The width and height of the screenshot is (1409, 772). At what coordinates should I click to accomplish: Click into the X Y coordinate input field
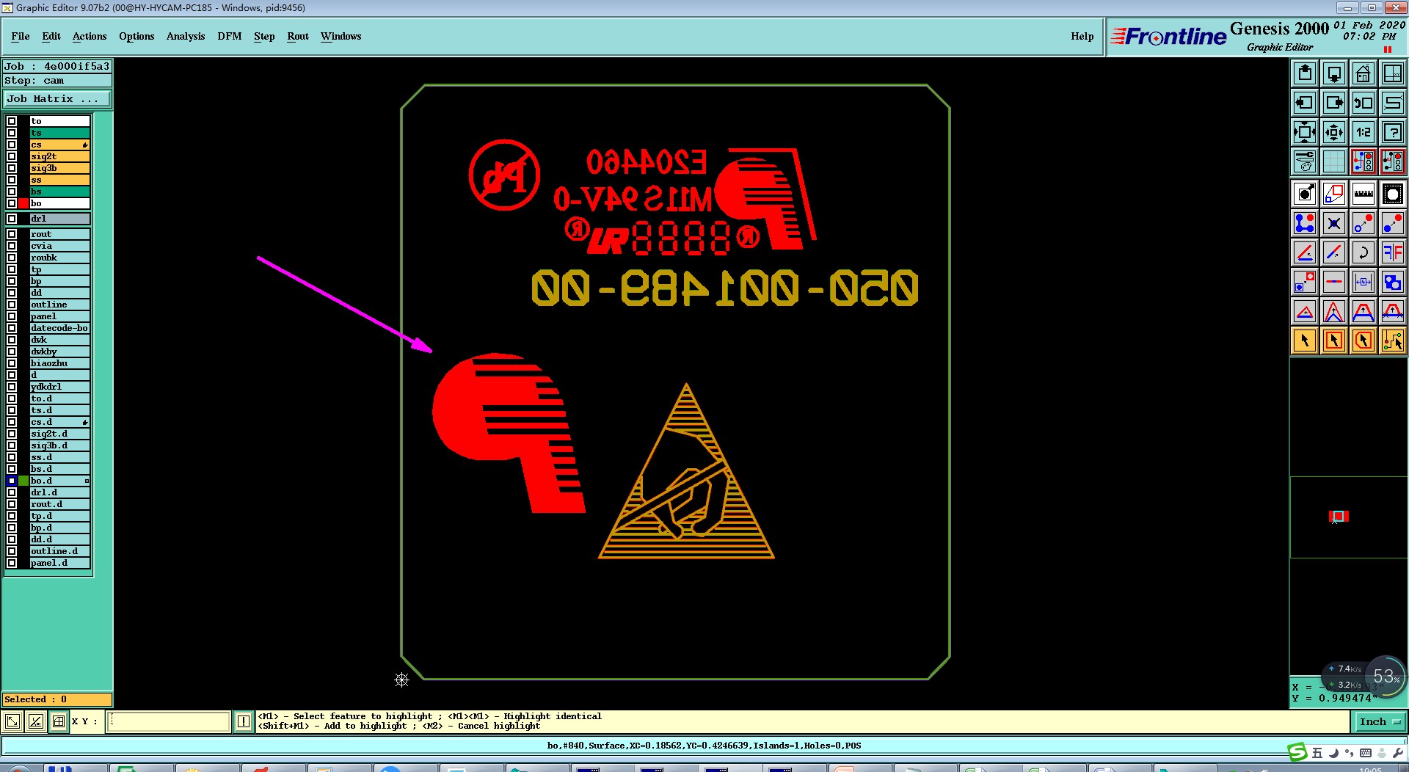point(168,721)
